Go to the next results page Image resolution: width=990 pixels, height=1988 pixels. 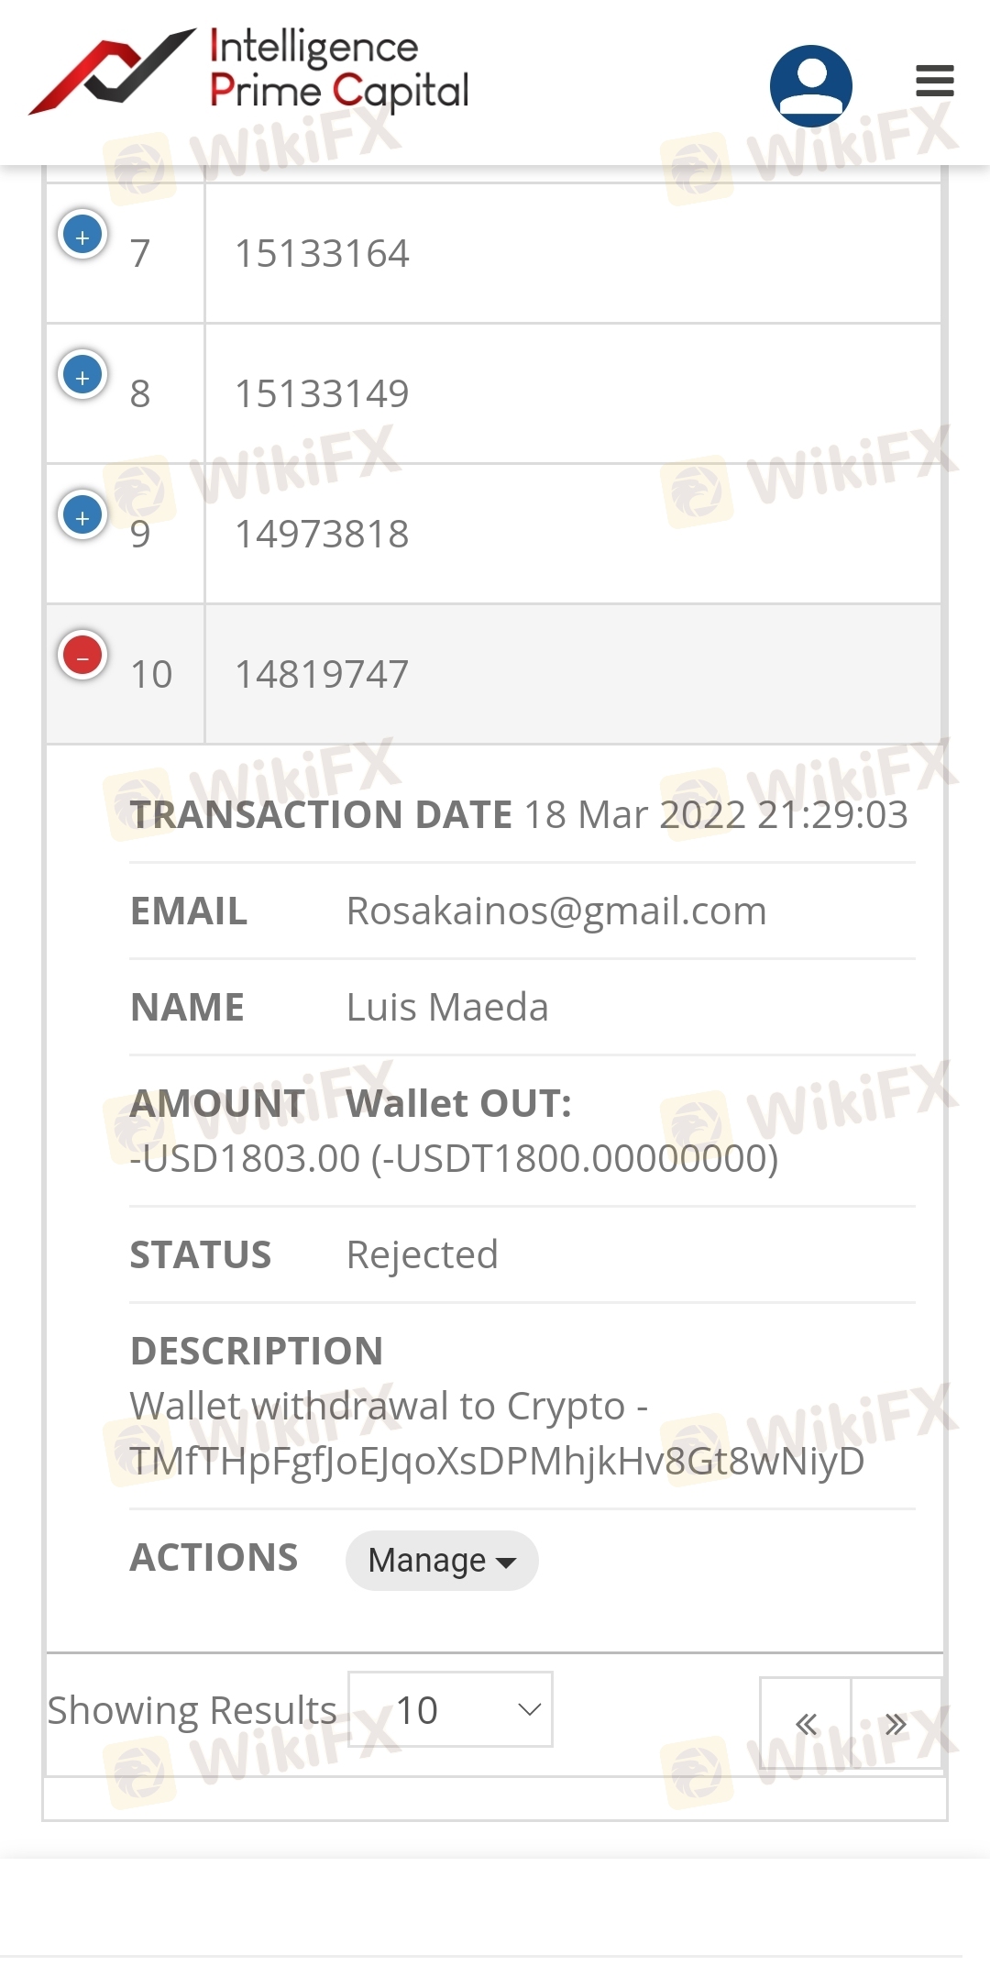(x=896, y=1724)
